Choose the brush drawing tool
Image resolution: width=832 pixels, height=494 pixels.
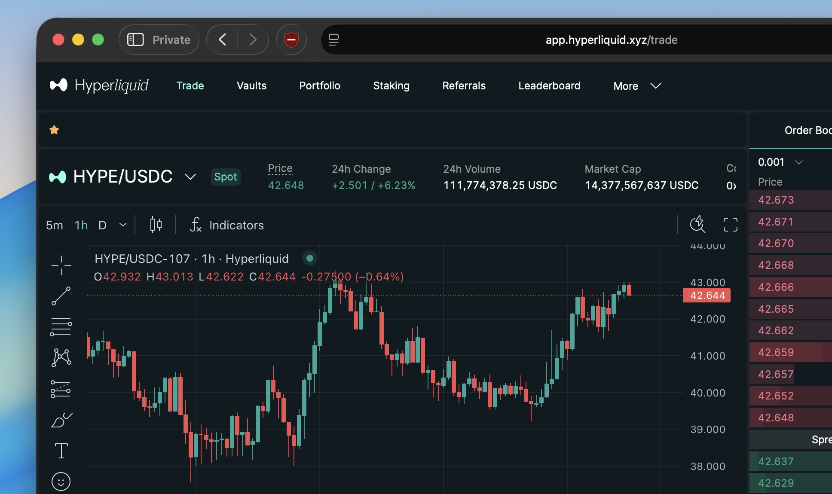[x=61, y=420]
